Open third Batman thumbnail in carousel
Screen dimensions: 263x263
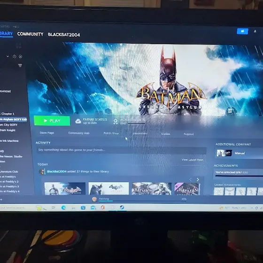point(152,189)
